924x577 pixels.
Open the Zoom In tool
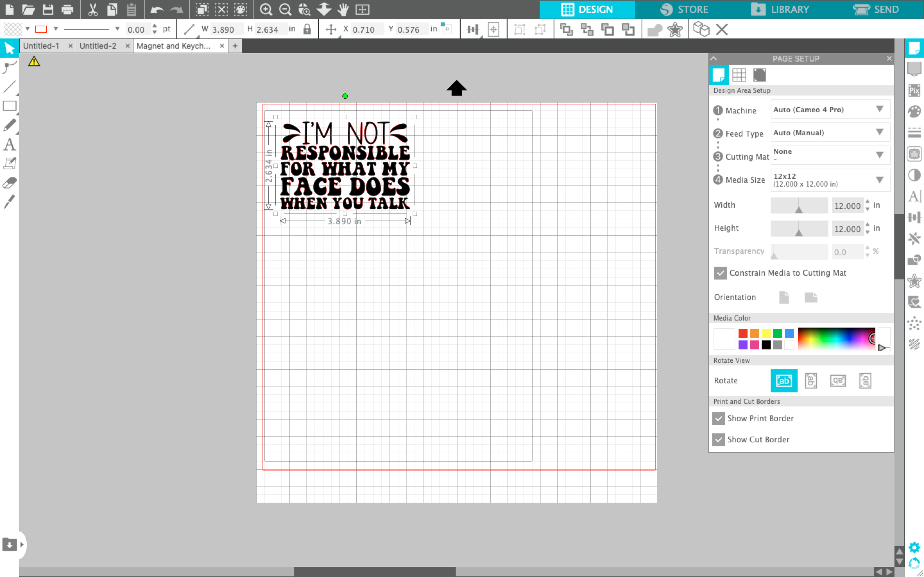coord(266,10)
